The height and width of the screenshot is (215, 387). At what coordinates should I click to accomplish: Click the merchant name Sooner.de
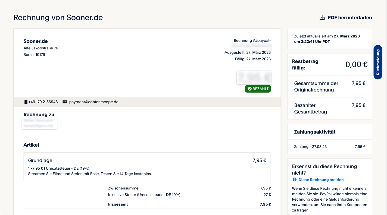pyautogui.click(x=36, y=41)
